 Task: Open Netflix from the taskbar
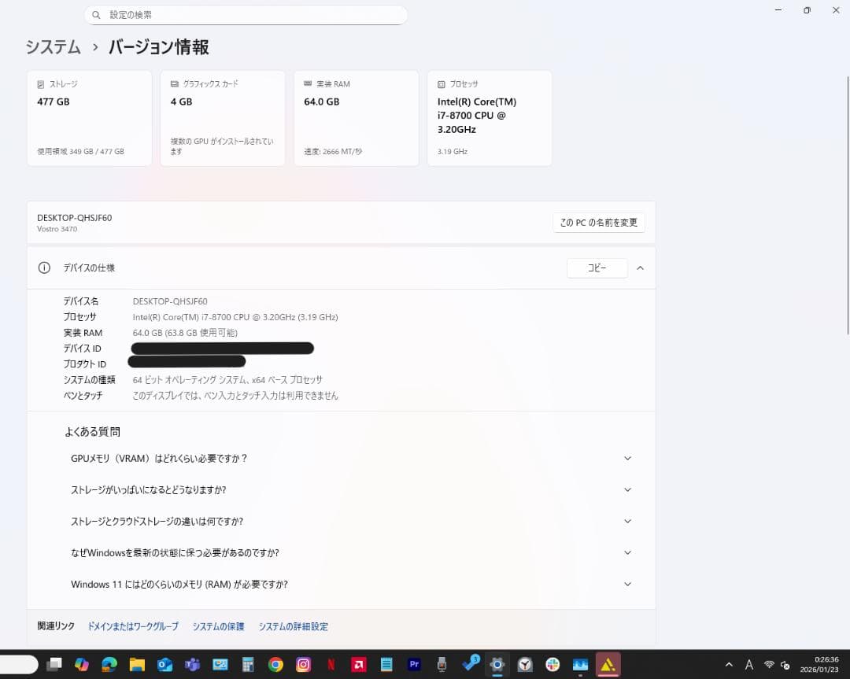pos(331,665)
